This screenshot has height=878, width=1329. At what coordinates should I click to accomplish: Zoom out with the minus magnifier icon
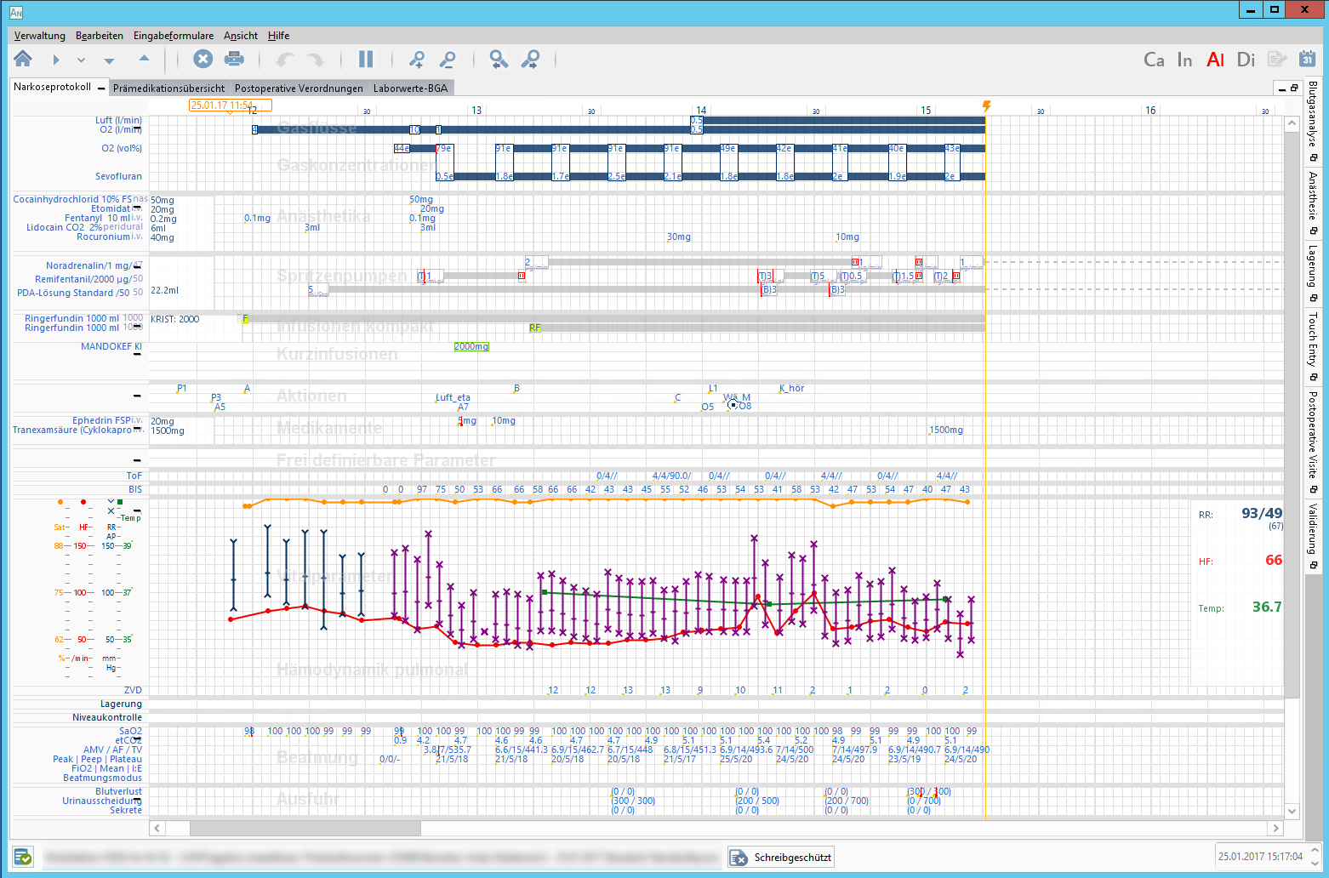tap(447, 59)
